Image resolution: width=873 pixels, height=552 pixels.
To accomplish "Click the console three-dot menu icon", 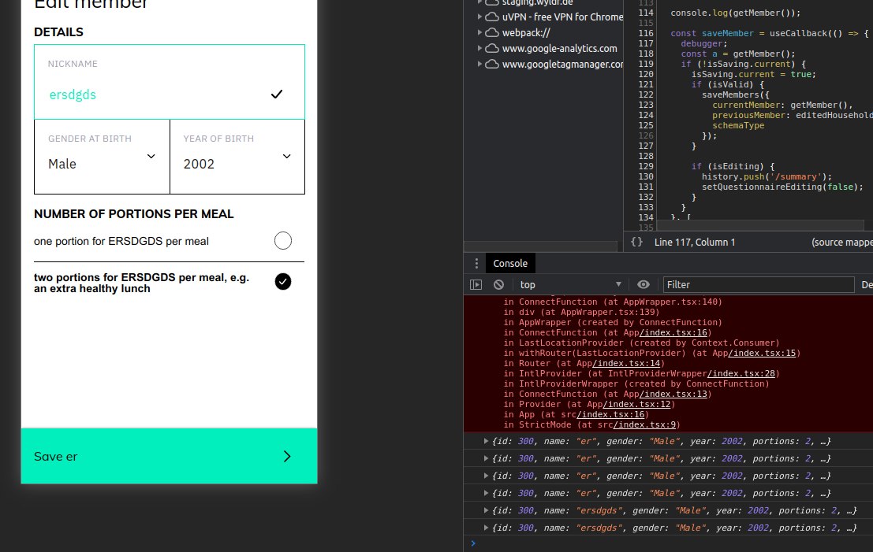I will [x=476, y=264].
